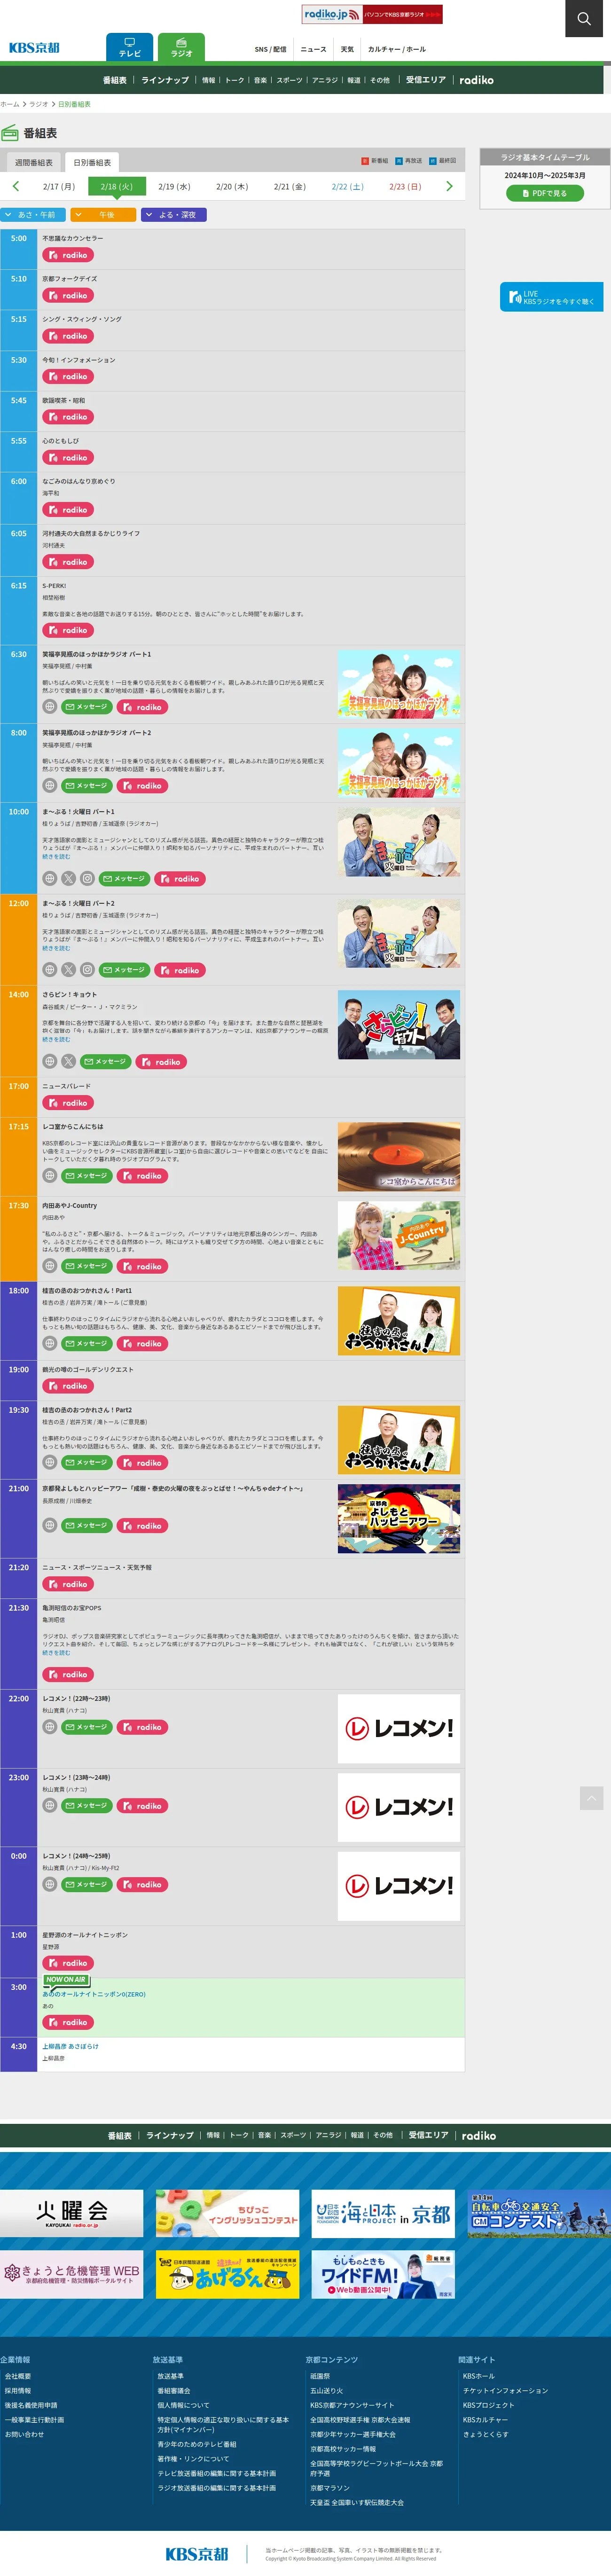
Task: Open Instagram icon for 10:00 ま〜ぶる パート1
Action: pos(87,878)
